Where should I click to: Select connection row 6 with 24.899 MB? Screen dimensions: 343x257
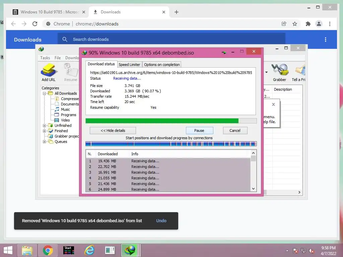[168, 189]
